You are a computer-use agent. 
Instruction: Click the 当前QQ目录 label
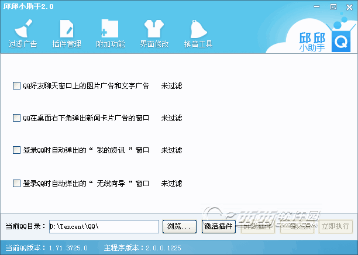pyautogui.click(x=26, y=226)
